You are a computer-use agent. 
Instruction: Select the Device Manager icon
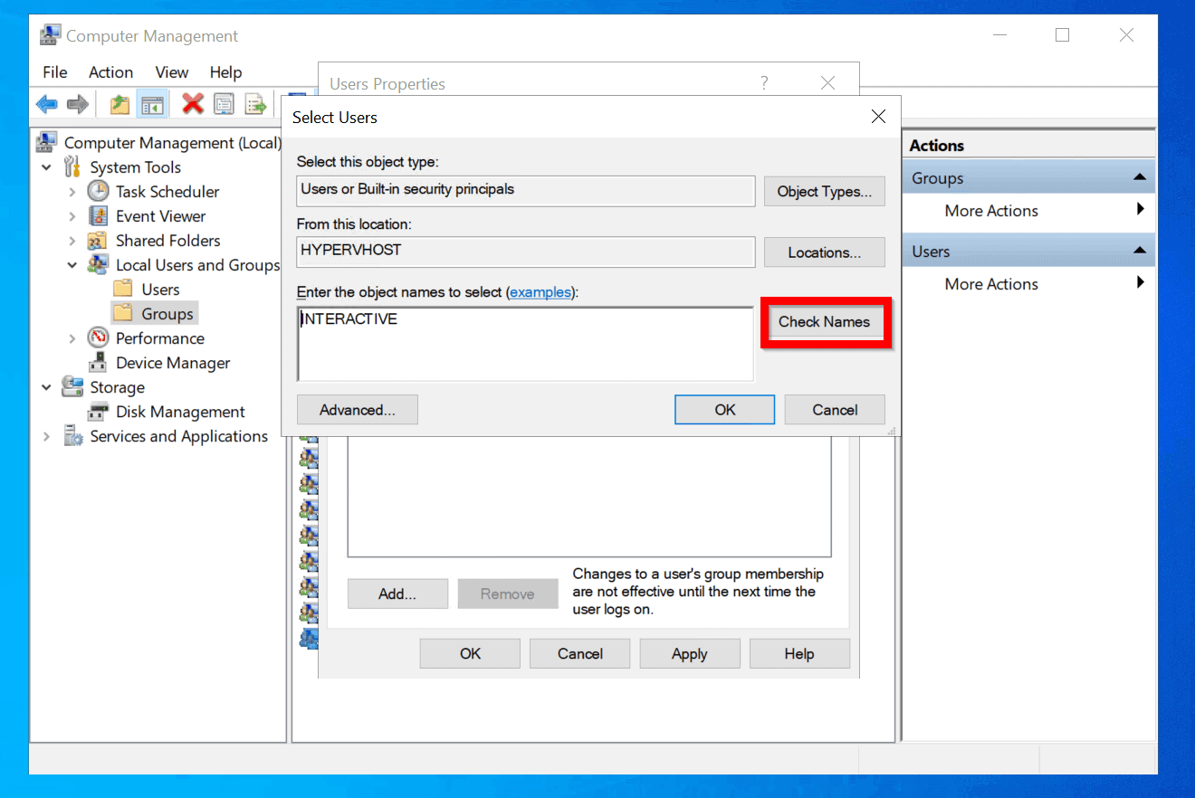click(98, 362)
